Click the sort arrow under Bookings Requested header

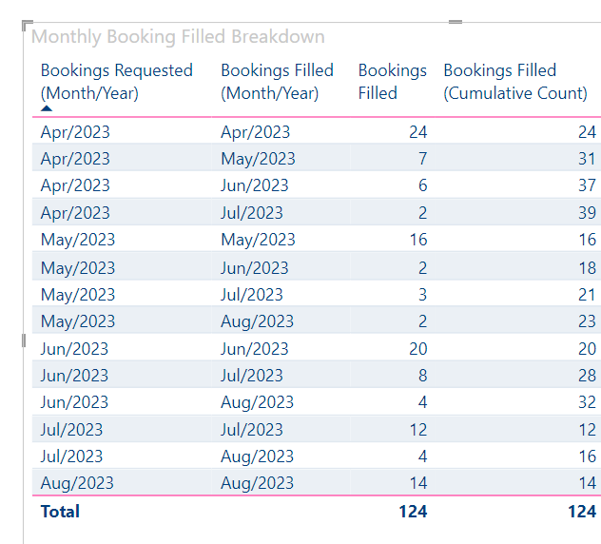(47, 108)
